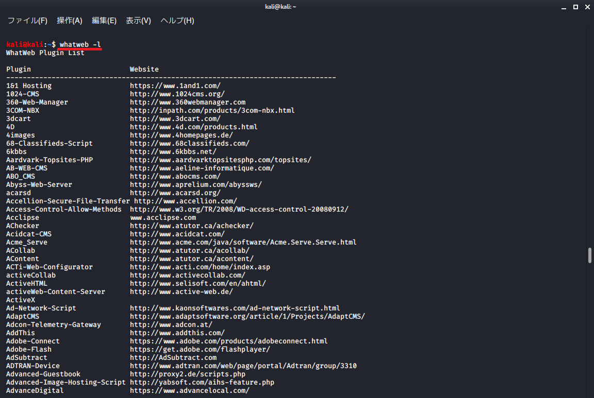Click URL http://www.acarsd.org/
Viewport: 594px width, 398px height.
click(x=175, y=193)
